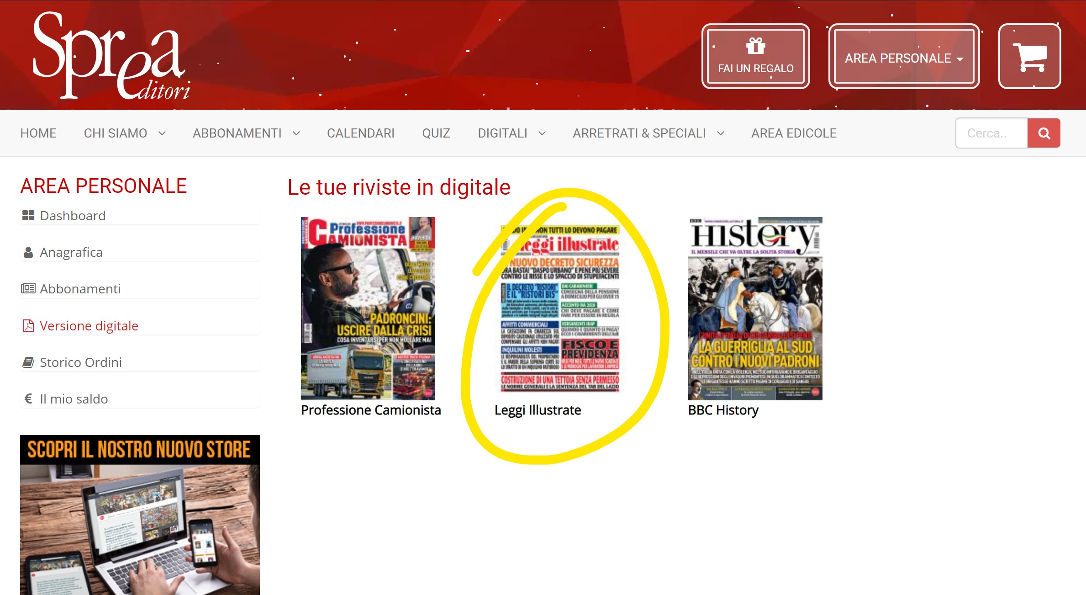Click the Anagrafica person icon

click(x=28, y=252)
